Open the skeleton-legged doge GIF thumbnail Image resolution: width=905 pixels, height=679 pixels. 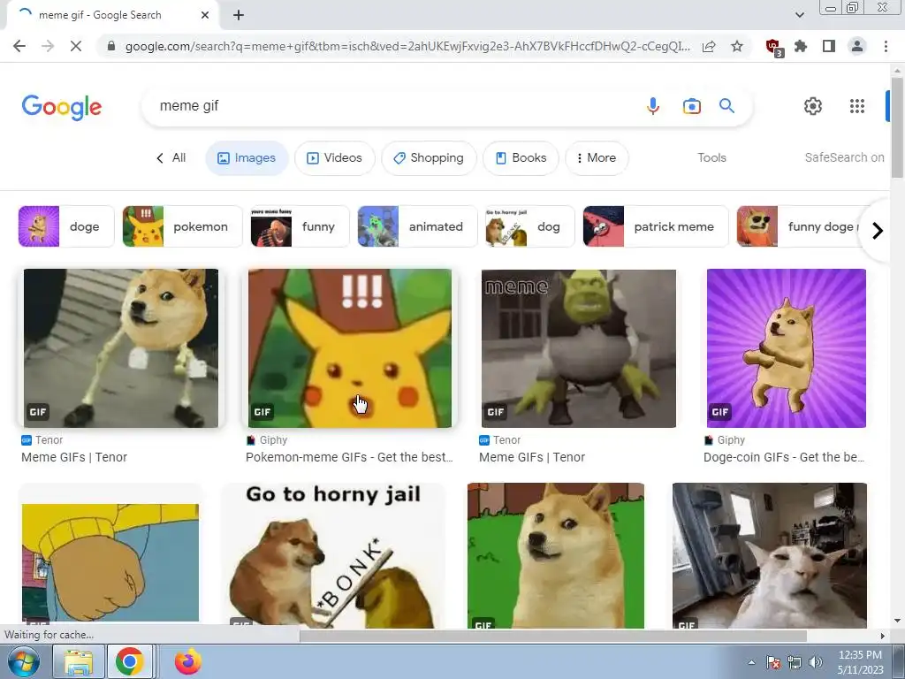120,348
